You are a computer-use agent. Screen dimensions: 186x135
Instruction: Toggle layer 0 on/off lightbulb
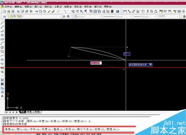click(9, 16)
